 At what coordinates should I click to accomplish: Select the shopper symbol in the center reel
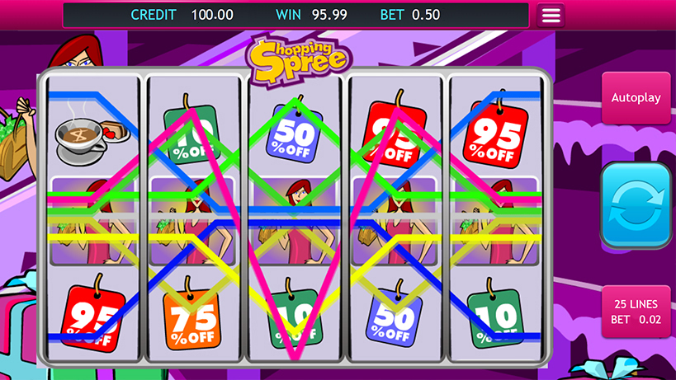[x=294, y=221]
